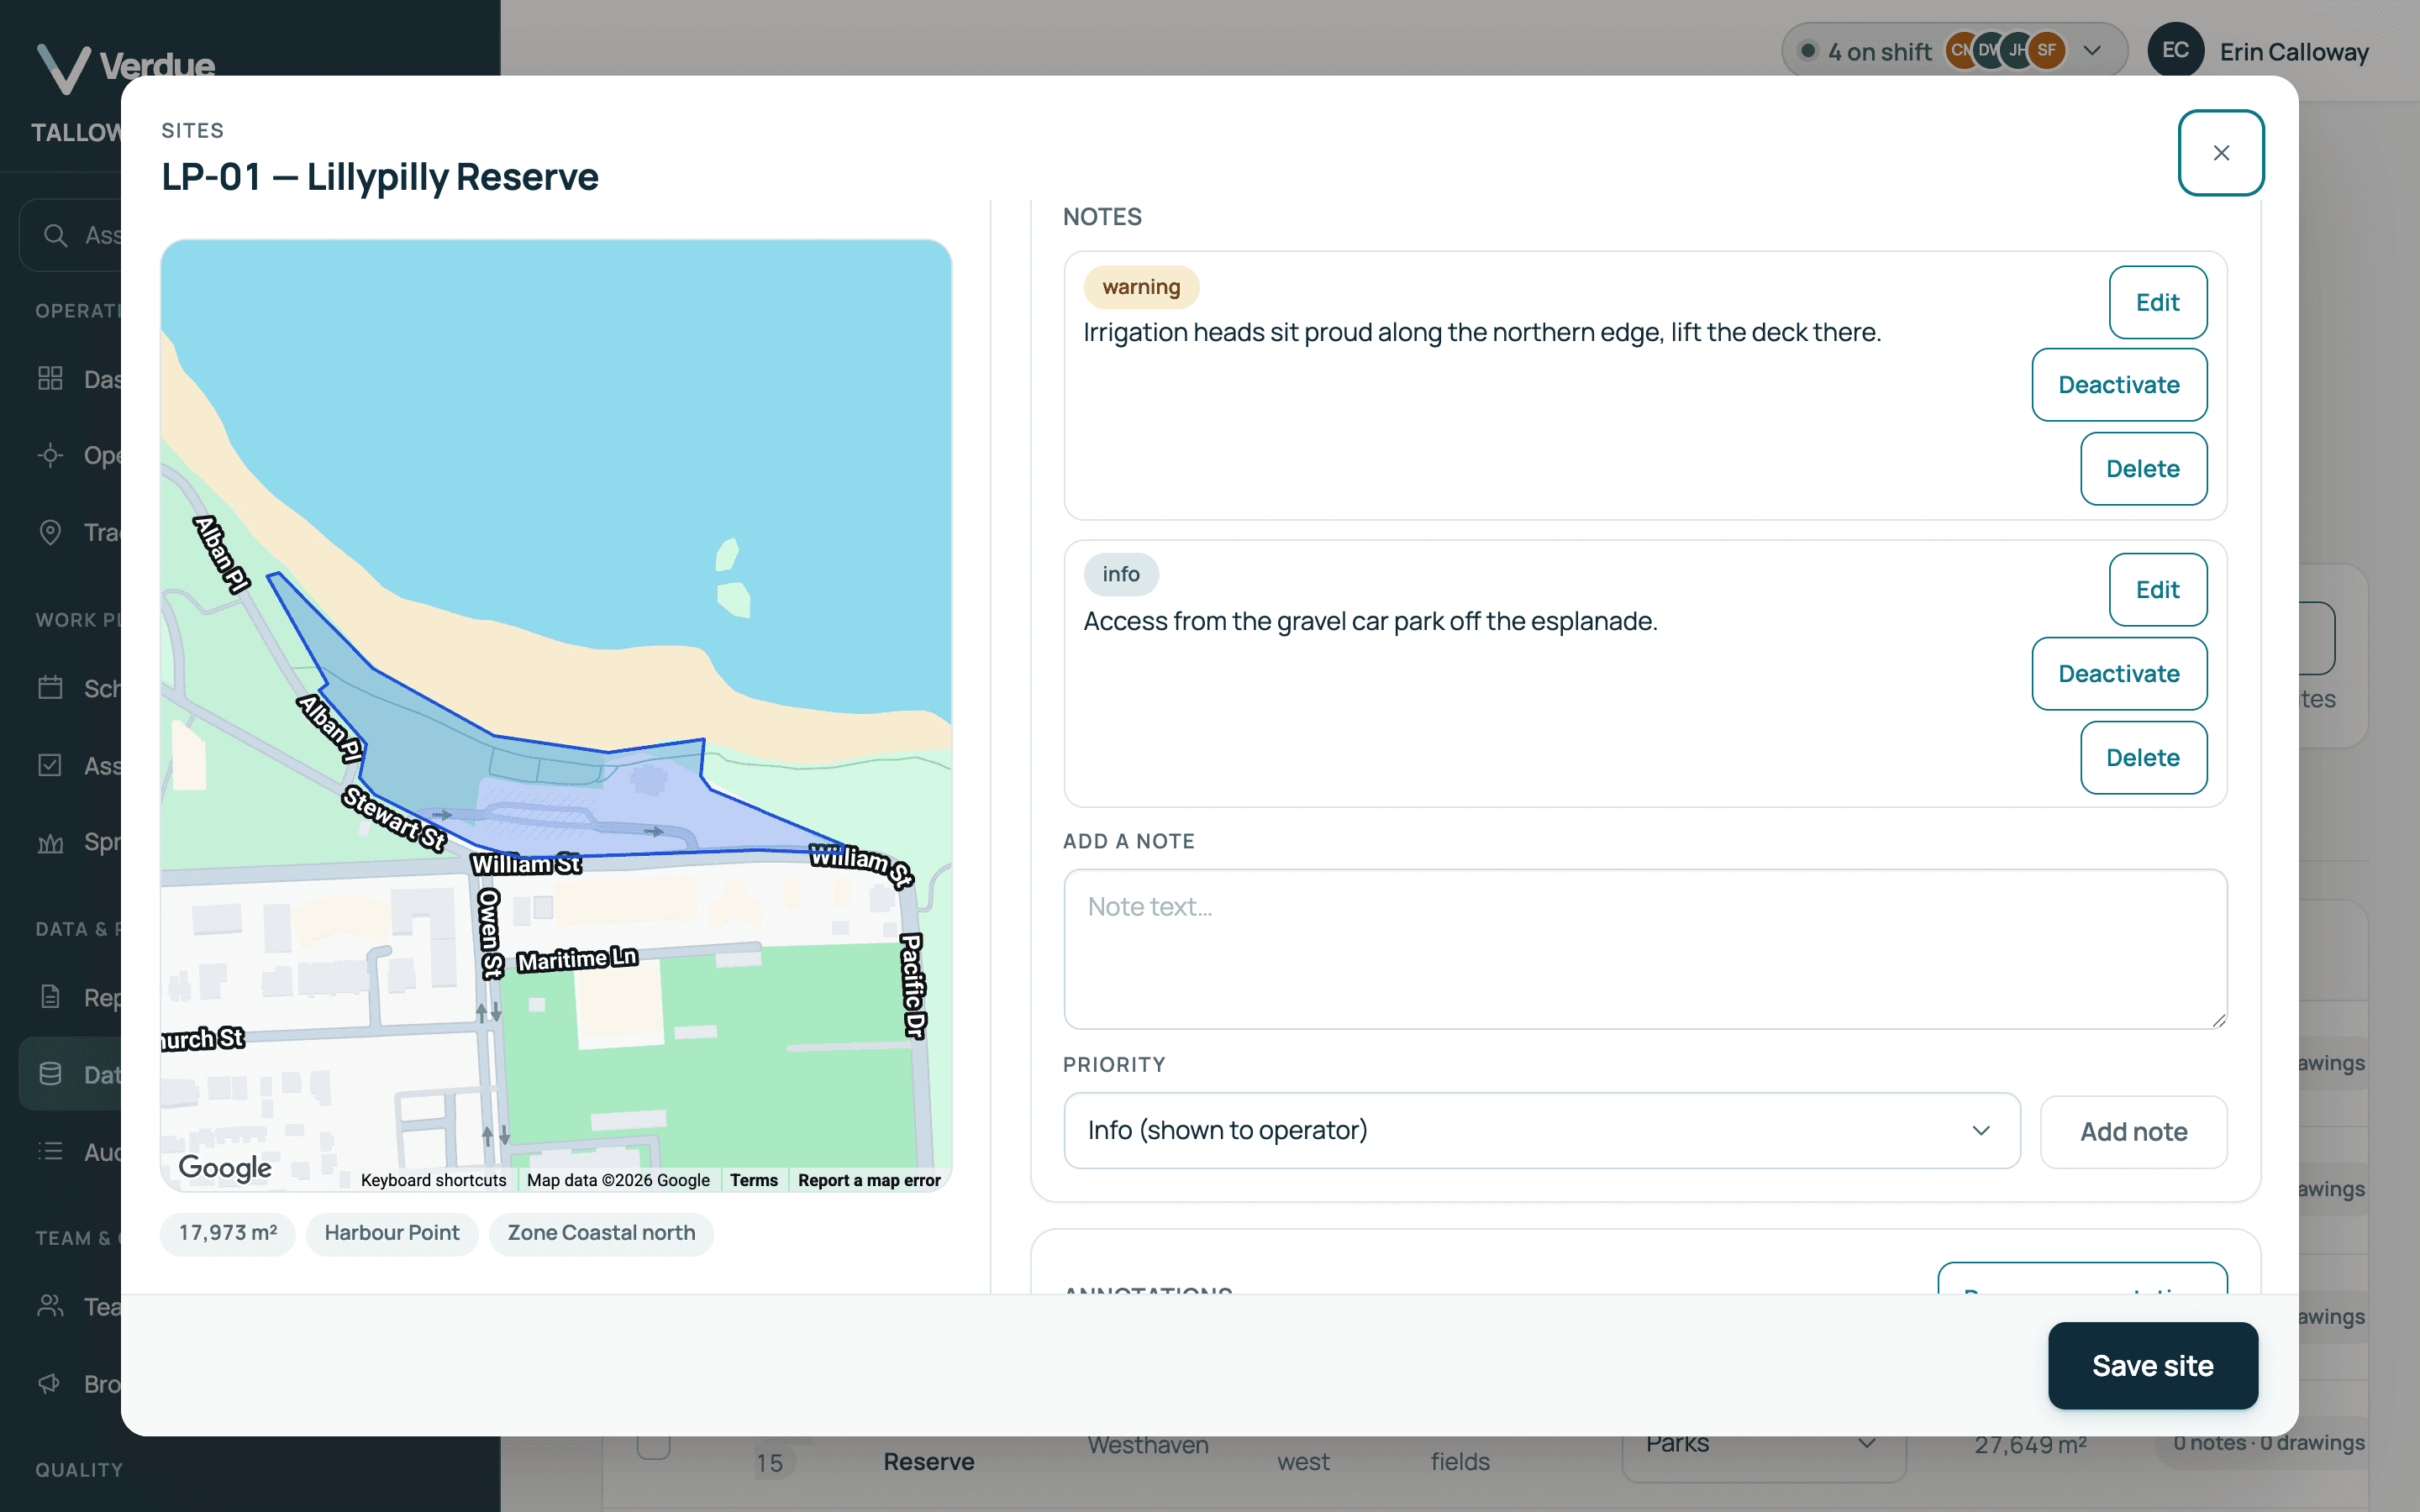
Task: Click the Add note button
Action: 2133,1132
